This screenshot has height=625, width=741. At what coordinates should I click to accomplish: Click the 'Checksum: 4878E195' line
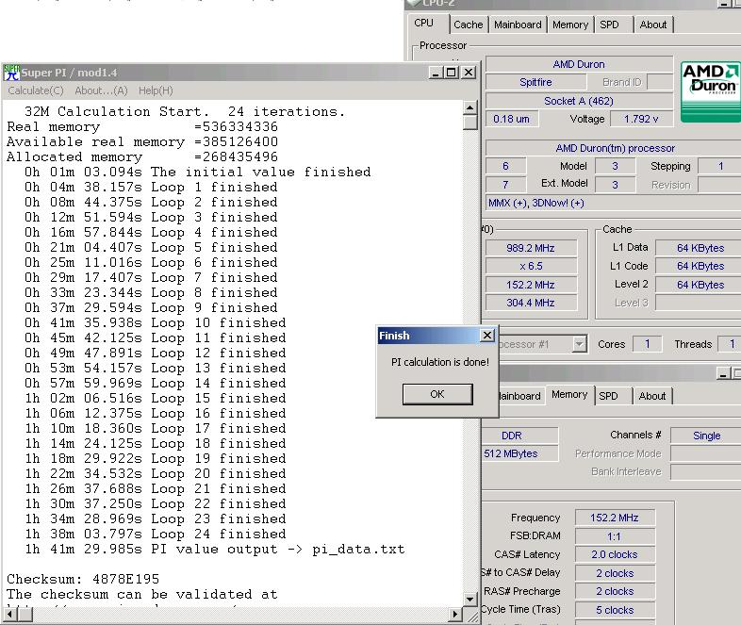point(83,579)
